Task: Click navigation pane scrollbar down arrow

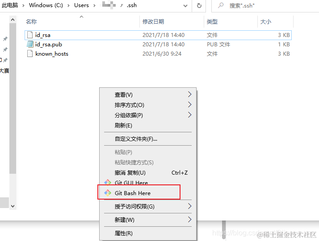Action: click(13, 206)
